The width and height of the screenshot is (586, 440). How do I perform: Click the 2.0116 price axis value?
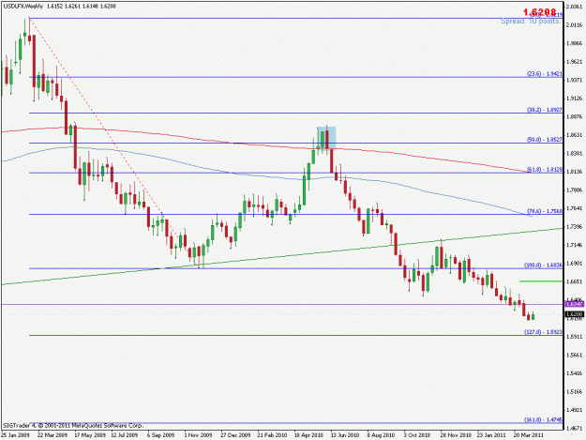(x=575, y=24)
